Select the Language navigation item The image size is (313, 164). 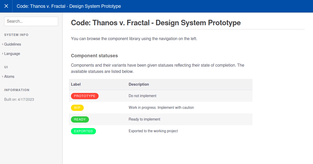(12, 54)
